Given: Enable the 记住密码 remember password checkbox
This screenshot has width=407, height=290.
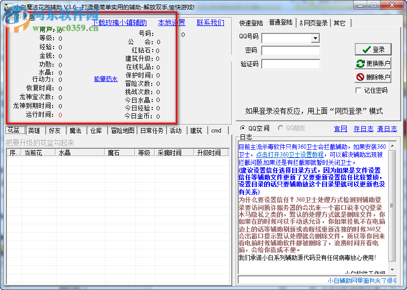Looking at the screenshot, I should pyautogui.click(x=358, y=90).
